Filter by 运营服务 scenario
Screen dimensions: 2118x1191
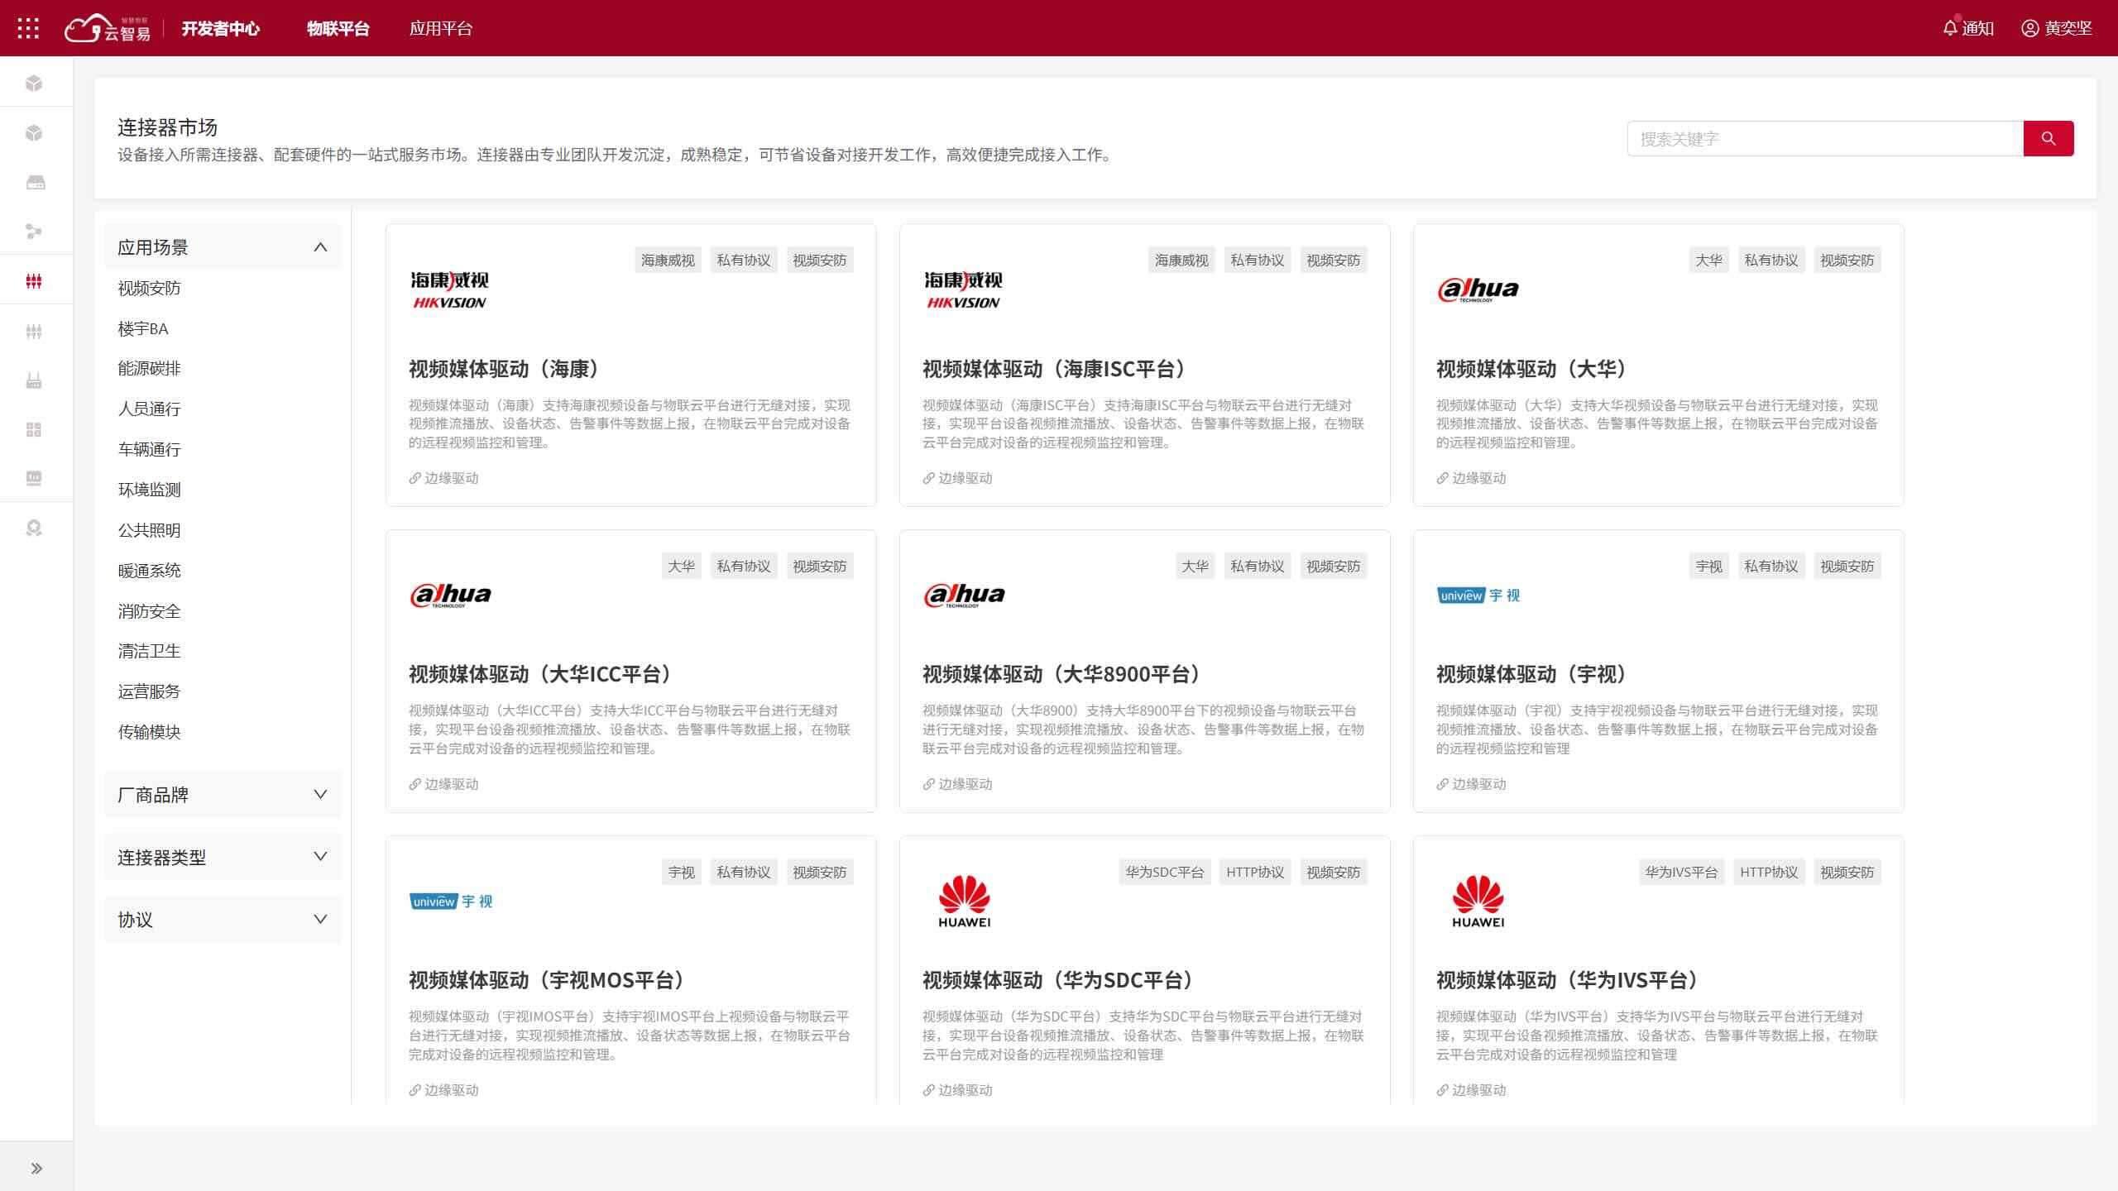pos(149,691)
